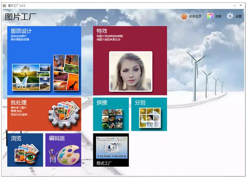This screenshot has width=247, height=178.
Task: Click the 设置 text label
Action: [x=238, y=17]
